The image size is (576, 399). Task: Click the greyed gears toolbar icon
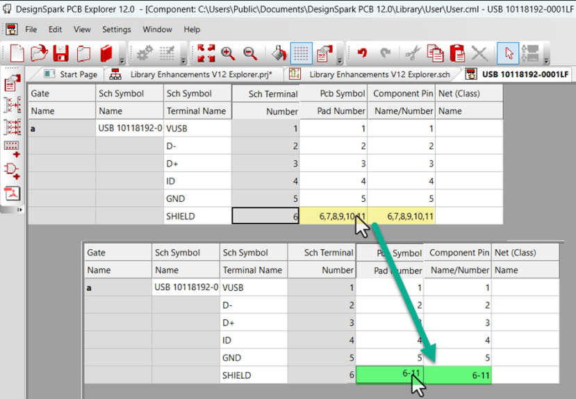tap(145, 53)
